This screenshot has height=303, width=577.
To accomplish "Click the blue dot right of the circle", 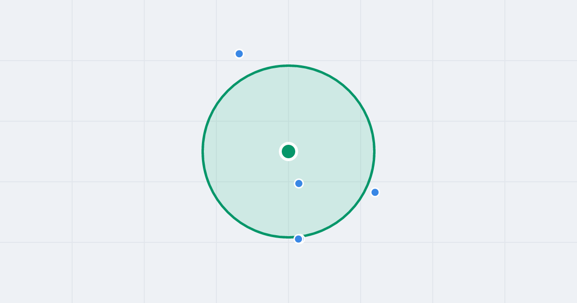I will (375, 192).
